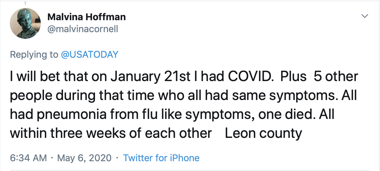Click the 6:34 AM timestamp
380x171 pixels.
click(x=28, y=157)
